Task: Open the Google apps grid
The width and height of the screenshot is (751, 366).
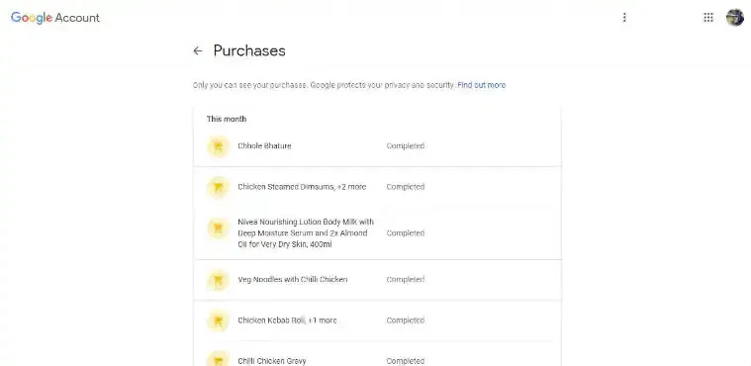Action: 707,18
